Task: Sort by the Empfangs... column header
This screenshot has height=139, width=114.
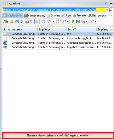Action: click(x=105, y=29)
